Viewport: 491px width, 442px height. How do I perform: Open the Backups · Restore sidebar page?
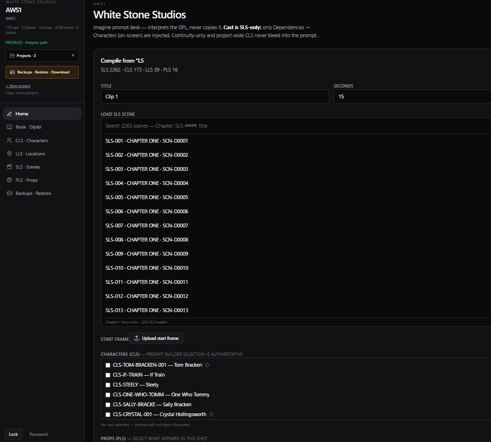tap(42, 193)
